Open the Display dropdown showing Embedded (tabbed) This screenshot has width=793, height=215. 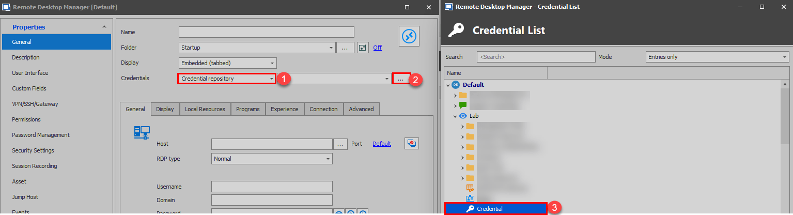pos(272,63)
